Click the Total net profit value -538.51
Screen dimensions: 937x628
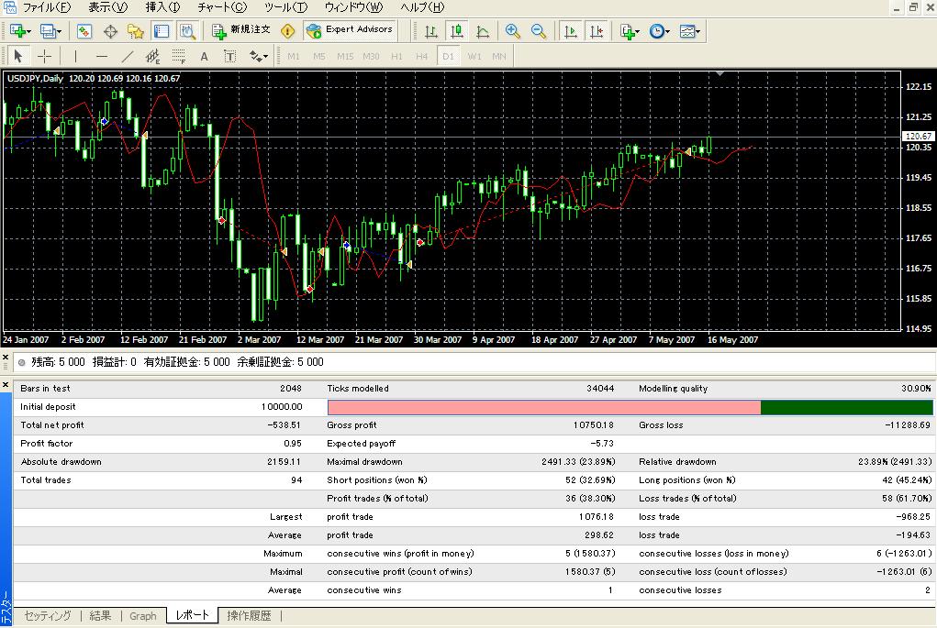pos(284,425)
